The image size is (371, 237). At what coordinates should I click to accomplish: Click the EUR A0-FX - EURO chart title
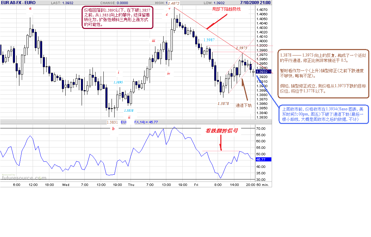[x=18, y=3]
